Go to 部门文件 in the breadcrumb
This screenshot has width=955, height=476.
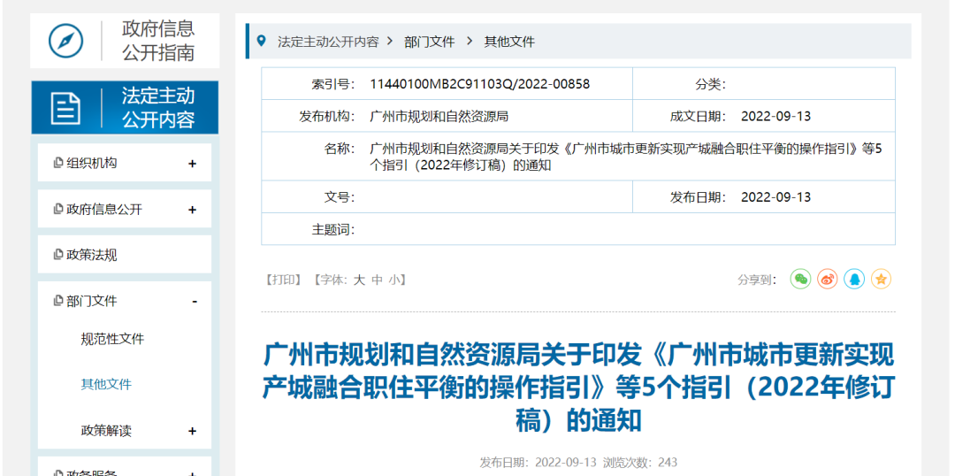click(429, 42)
